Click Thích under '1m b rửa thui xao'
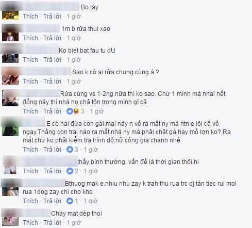Screen dimensions: 252x228 [x=30, y=38]
